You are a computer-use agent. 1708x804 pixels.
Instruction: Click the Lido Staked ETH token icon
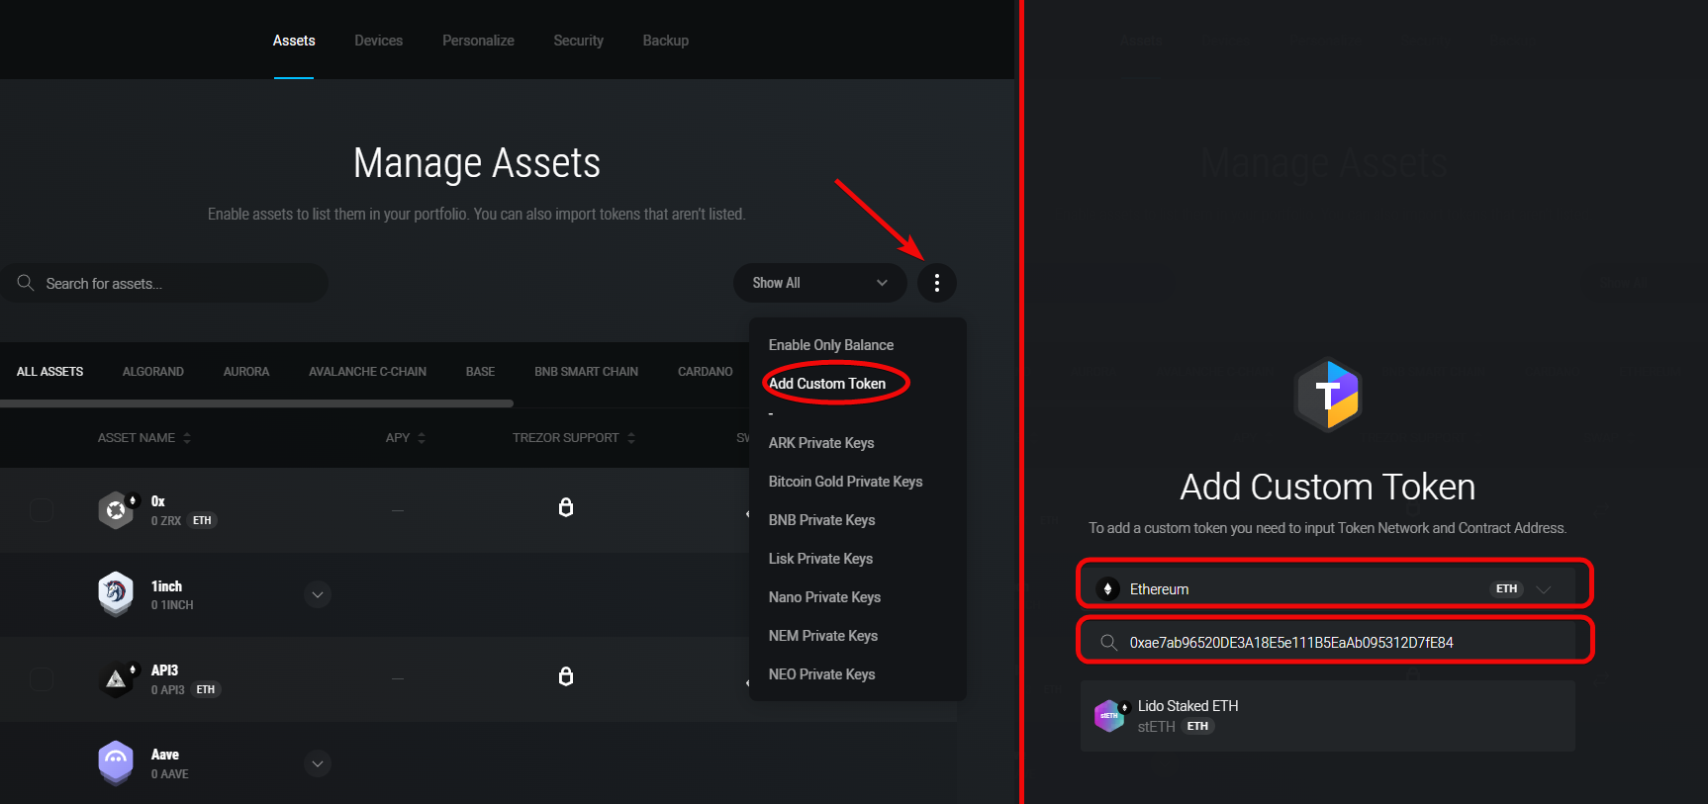point(1109,715)
